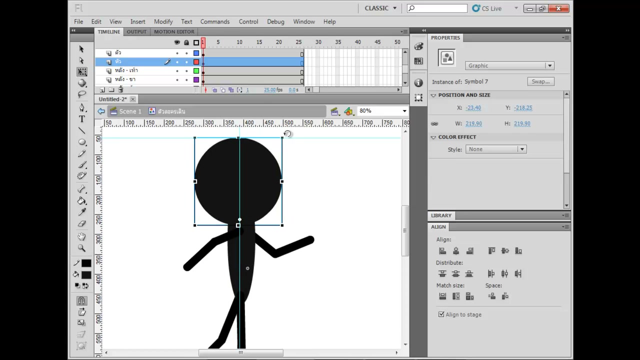Screen dimensions: 640x360
Task: Click the Edit Symbols icon
Action: pos(348,111)
